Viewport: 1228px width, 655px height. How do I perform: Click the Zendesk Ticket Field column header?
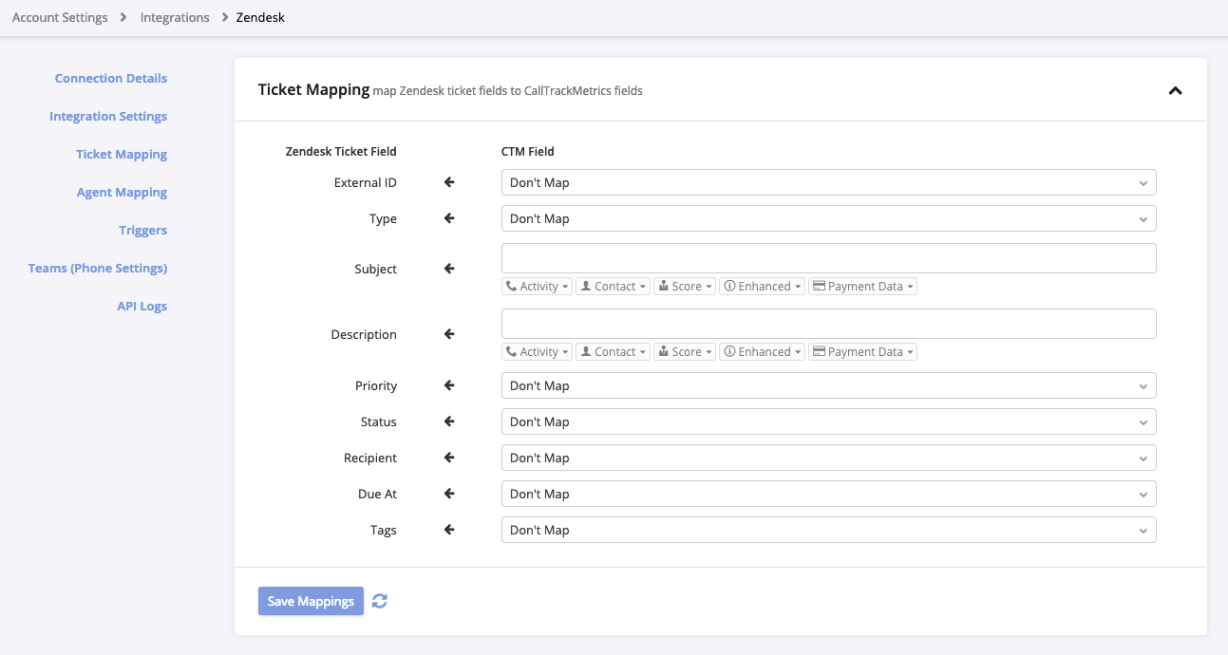pos(341,151)
